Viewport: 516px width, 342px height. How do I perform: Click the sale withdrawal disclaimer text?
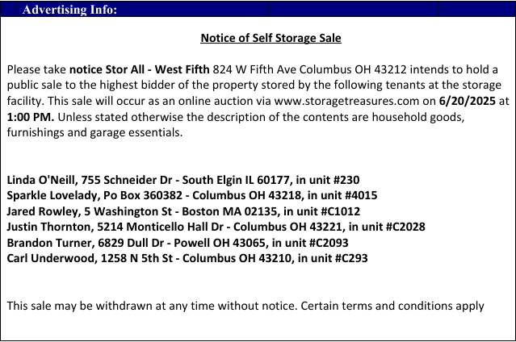coord(245,307)
